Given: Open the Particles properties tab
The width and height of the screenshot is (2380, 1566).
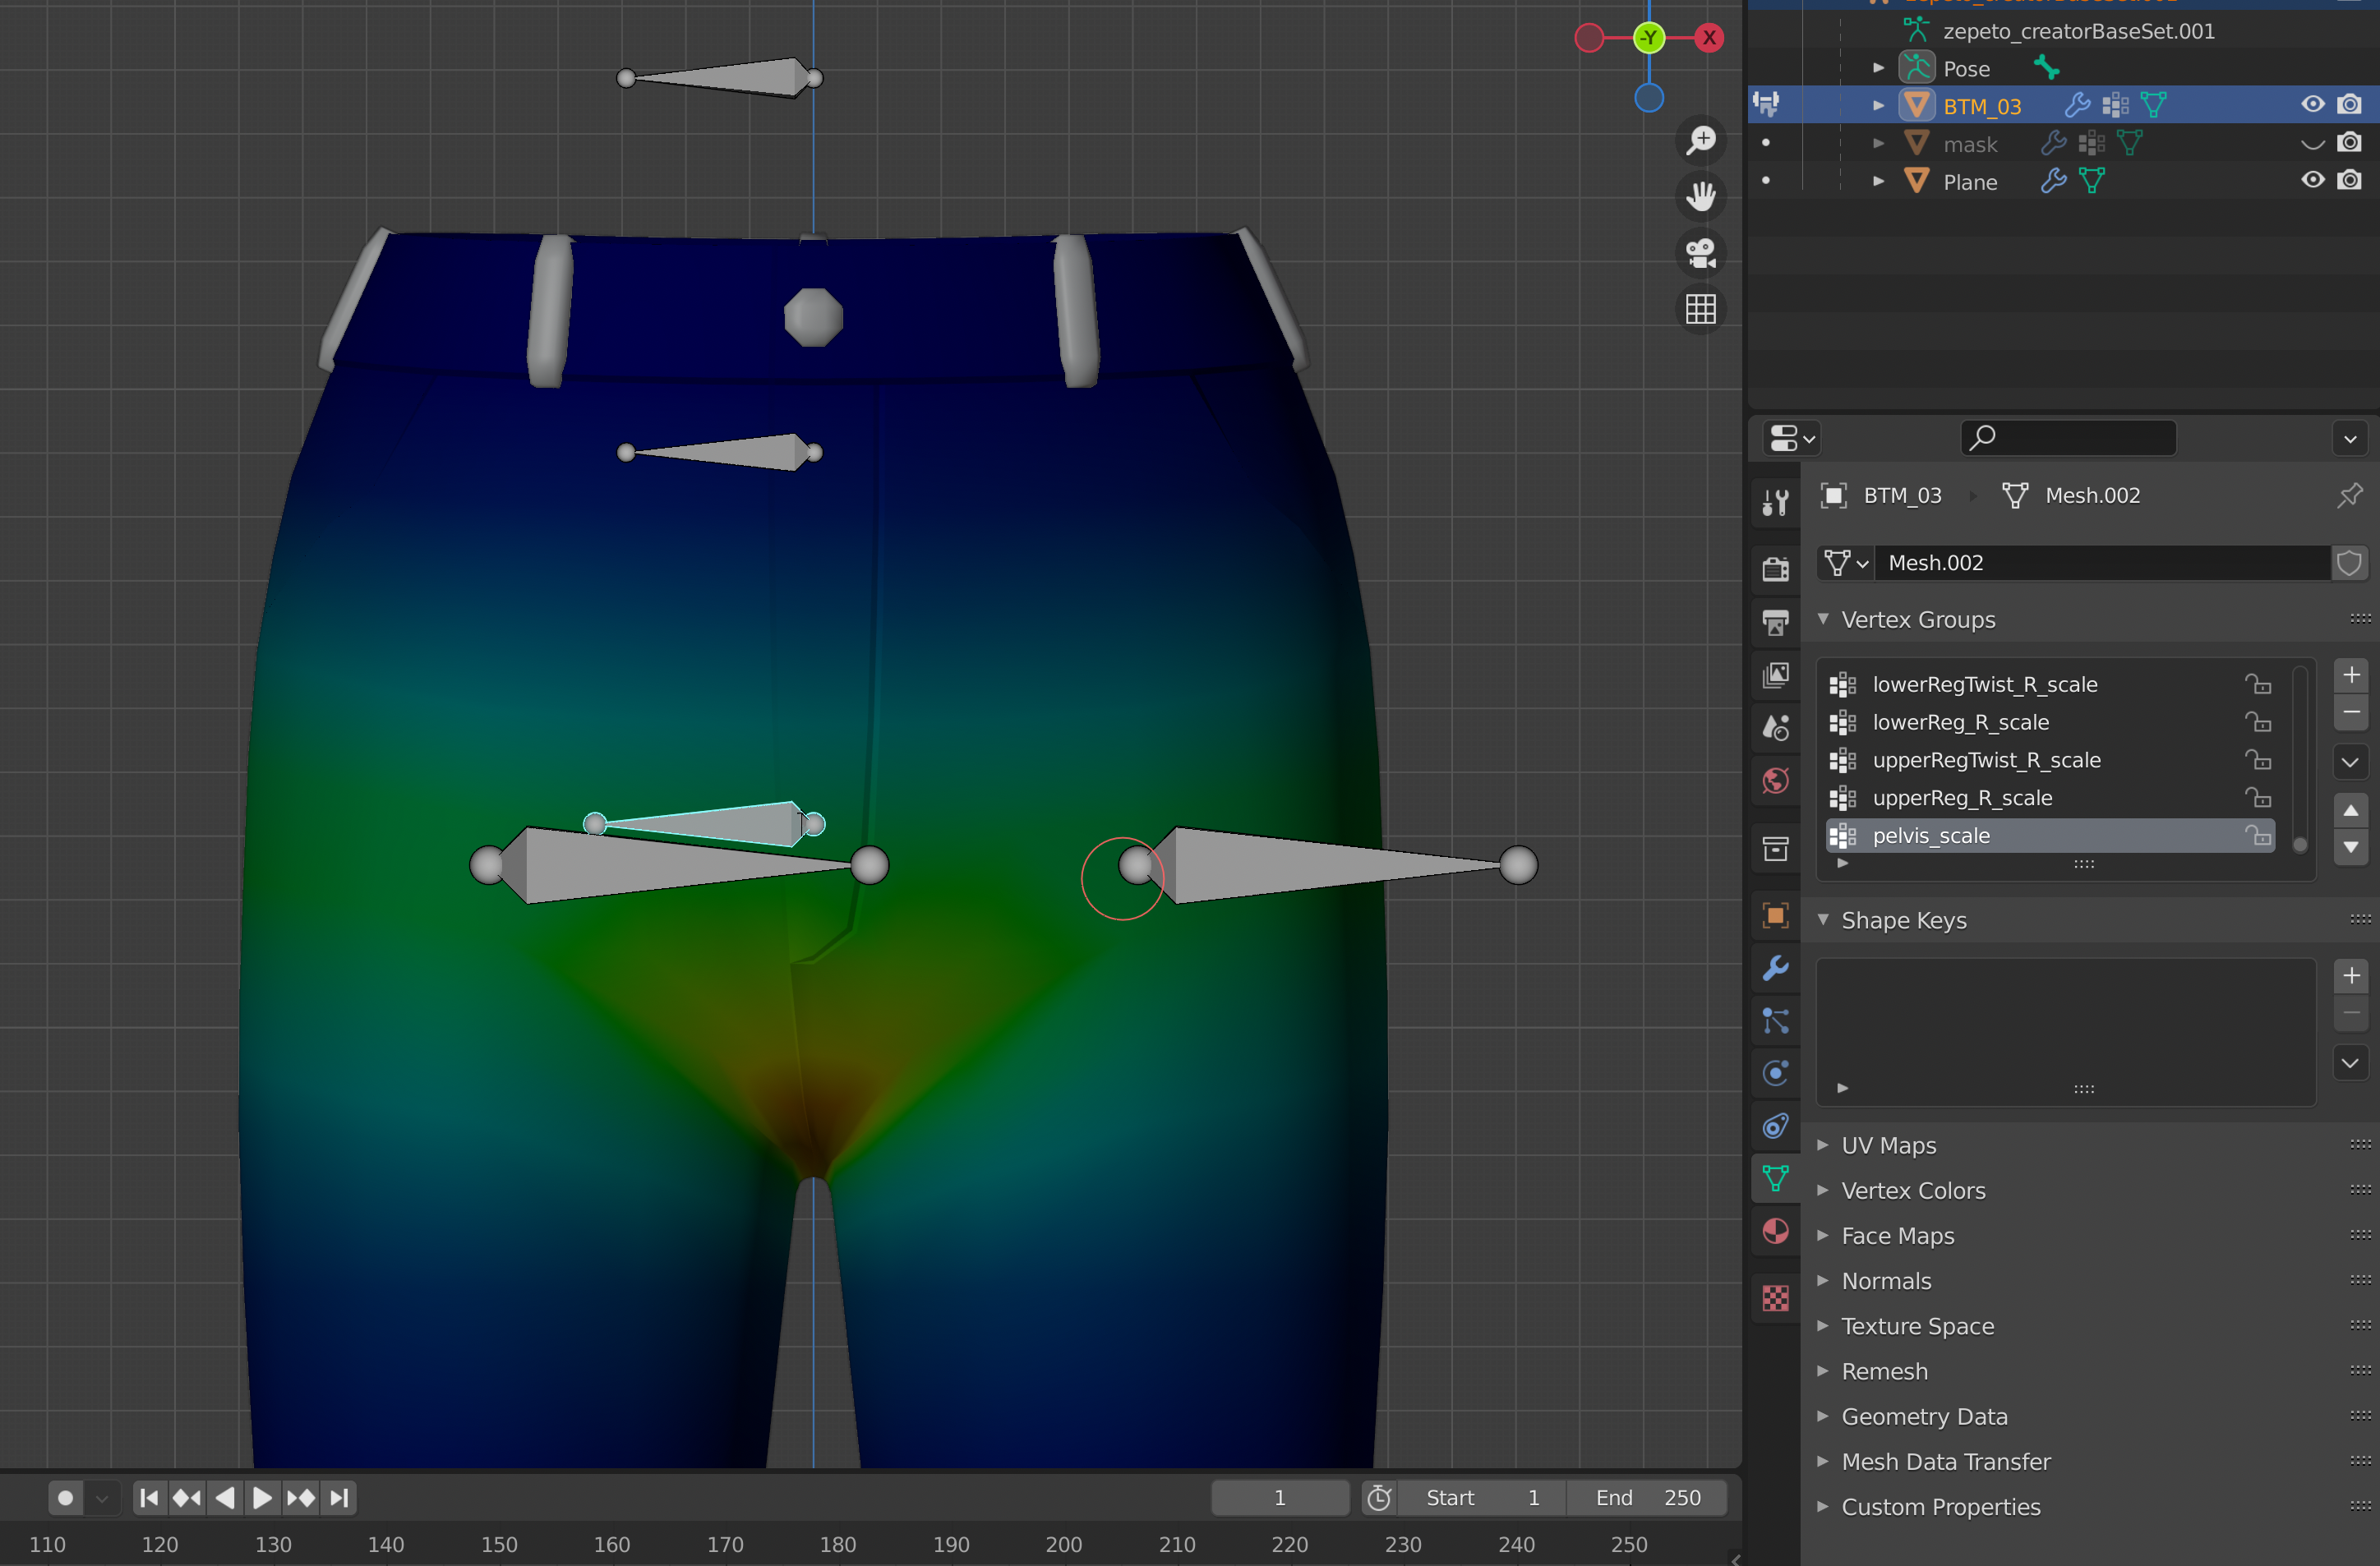Looking at the screenshot, I should coord(1776,1021).
